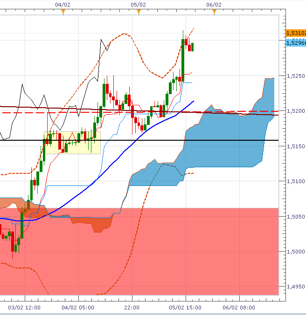The image size is (306, 315).
Task: Click the 1,5250 price axis label
Action: click(296, 76)
